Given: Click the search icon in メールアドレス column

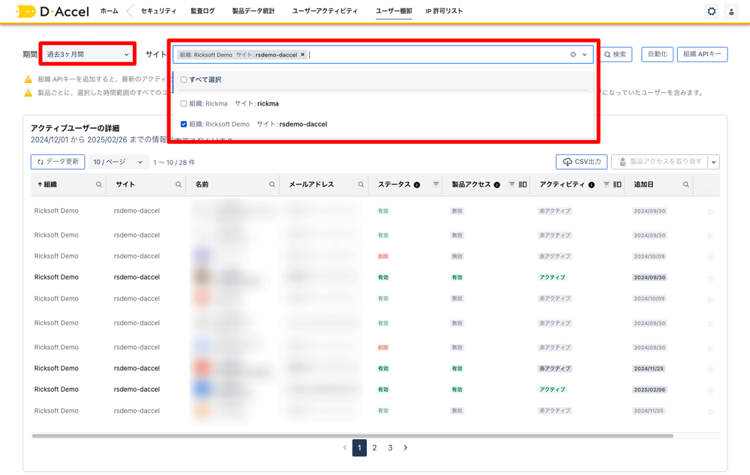Looking at the screenshot, I should pos(361,184).
